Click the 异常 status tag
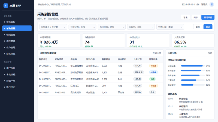The width and height of the screenshot is (218, 122). coord(152,92)
